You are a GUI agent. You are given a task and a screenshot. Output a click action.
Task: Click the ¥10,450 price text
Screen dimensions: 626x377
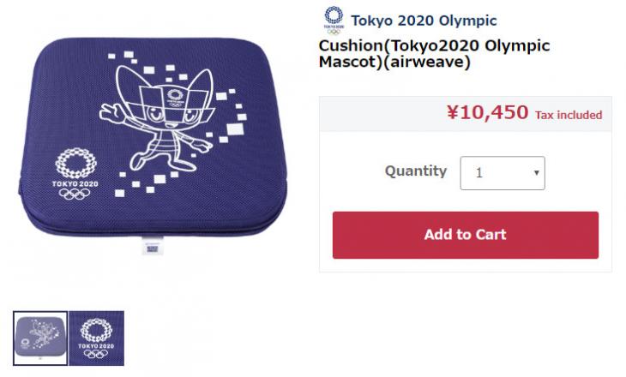coord(487,112)
